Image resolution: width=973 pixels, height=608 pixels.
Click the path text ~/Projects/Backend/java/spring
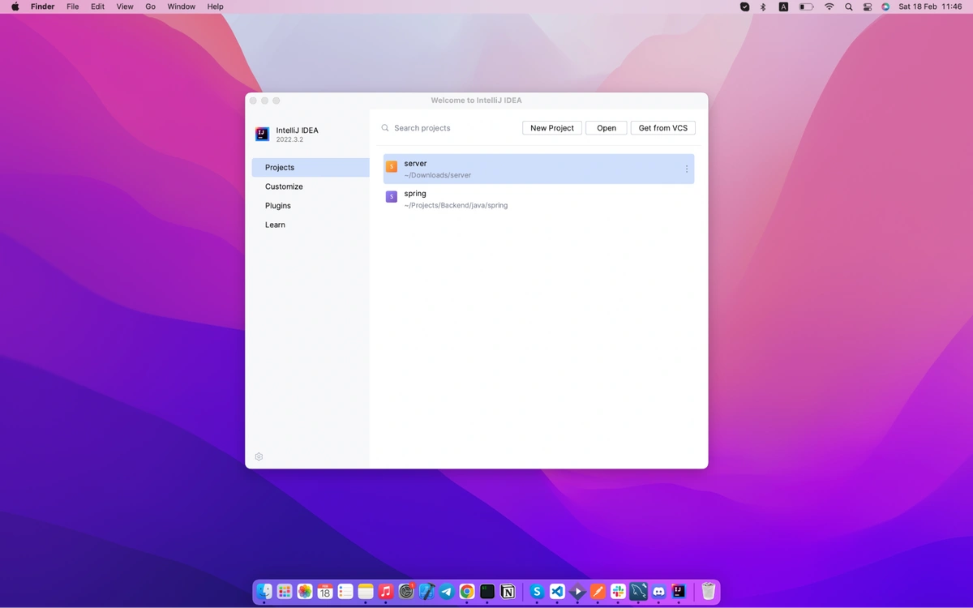[456, 206]
